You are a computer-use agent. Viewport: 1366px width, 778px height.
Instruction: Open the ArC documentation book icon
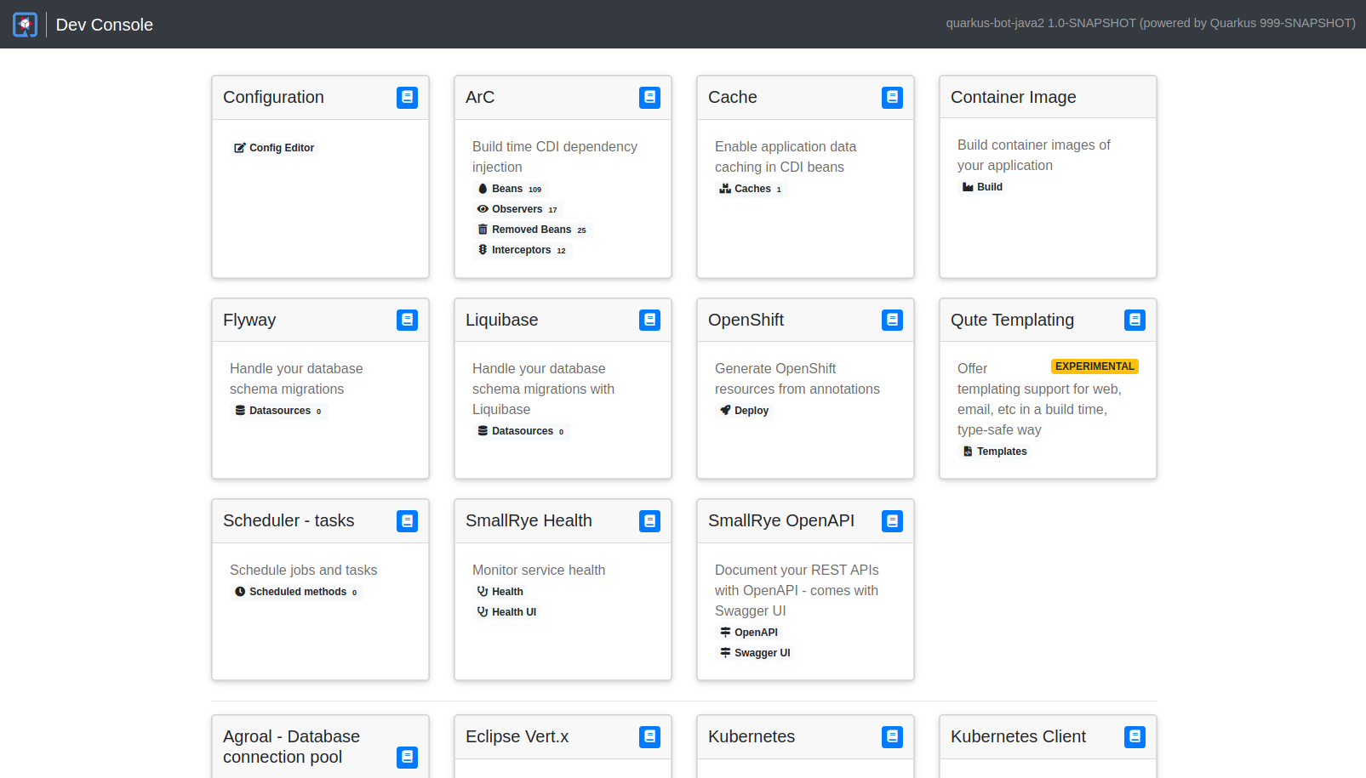(649, 98)
